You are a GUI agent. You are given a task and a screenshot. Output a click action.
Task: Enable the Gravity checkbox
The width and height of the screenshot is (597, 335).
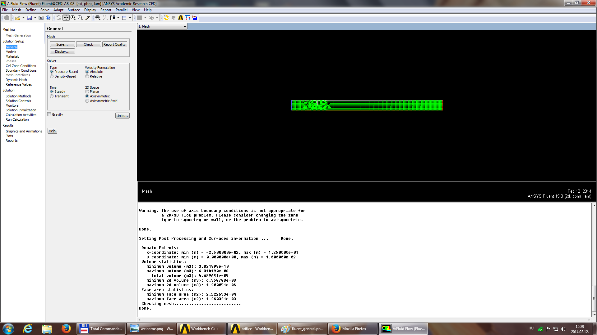tap(49, 114)
